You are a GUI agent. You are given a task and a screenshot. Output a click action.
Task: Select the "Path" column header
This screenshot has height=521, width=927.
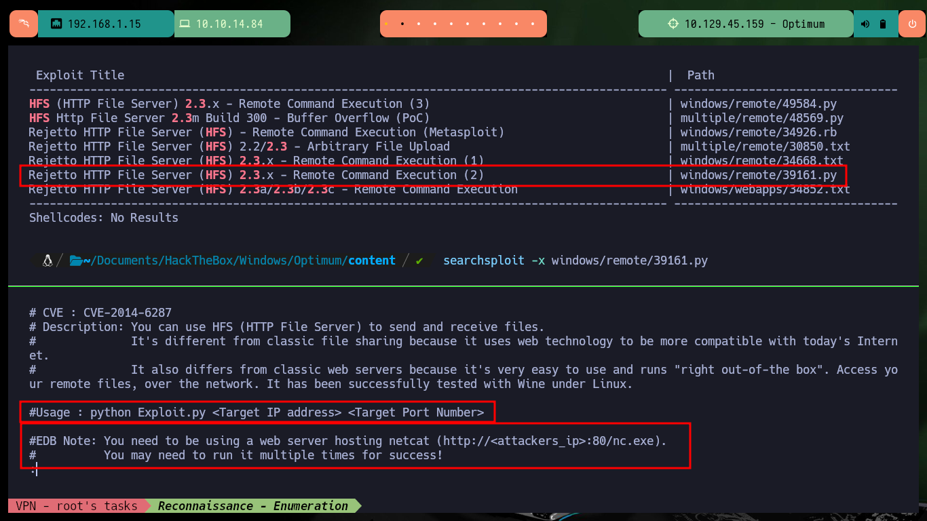(x=701, y=75)
